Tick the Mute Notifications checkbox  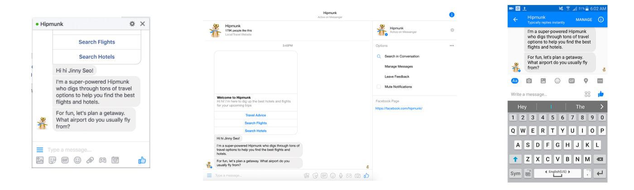coord(379,87)
